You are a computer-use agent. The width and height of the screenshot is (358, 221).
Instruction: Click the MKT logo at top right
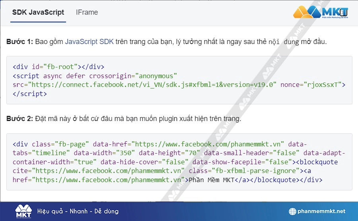point(321,12)
